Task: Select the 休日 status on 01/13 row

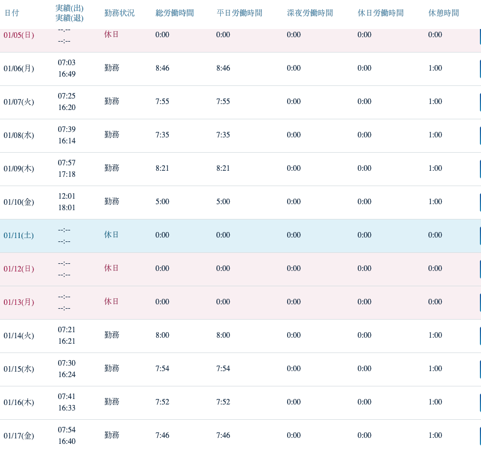Action: pos(111,302)
